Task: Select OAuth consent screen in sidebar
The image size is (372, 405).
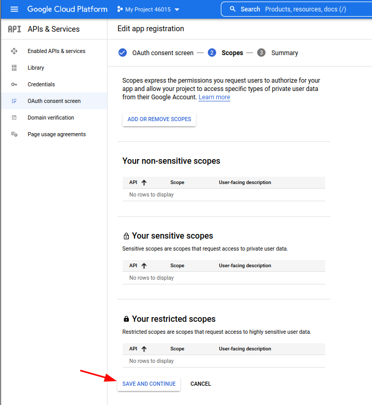Action: pyautogui.click(x=54, y=101)
